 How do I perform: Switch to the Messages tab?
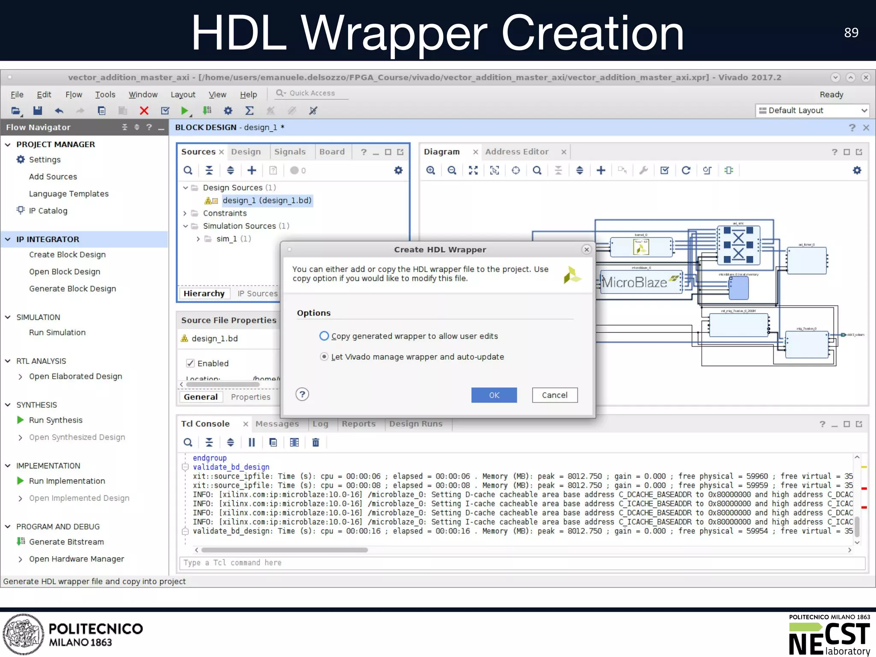coord(277,424)
